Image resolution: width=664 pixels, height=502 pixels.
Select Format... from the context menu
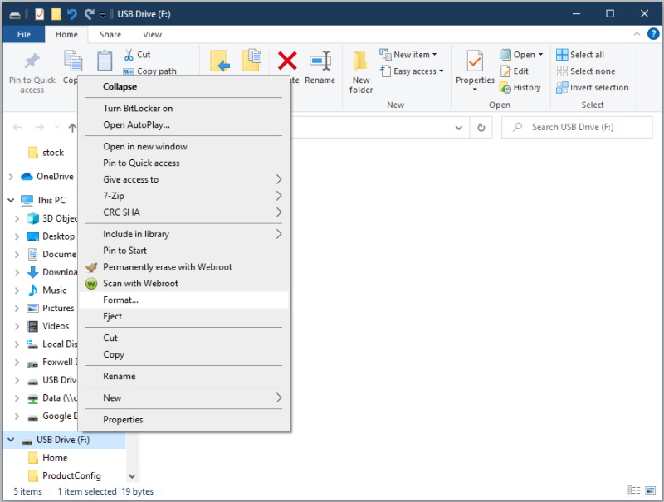(x=121, y=300)
